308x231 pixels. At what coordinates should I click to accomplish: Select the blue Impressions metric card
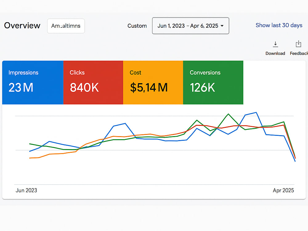pyautogui.click(x=33, y=83)
